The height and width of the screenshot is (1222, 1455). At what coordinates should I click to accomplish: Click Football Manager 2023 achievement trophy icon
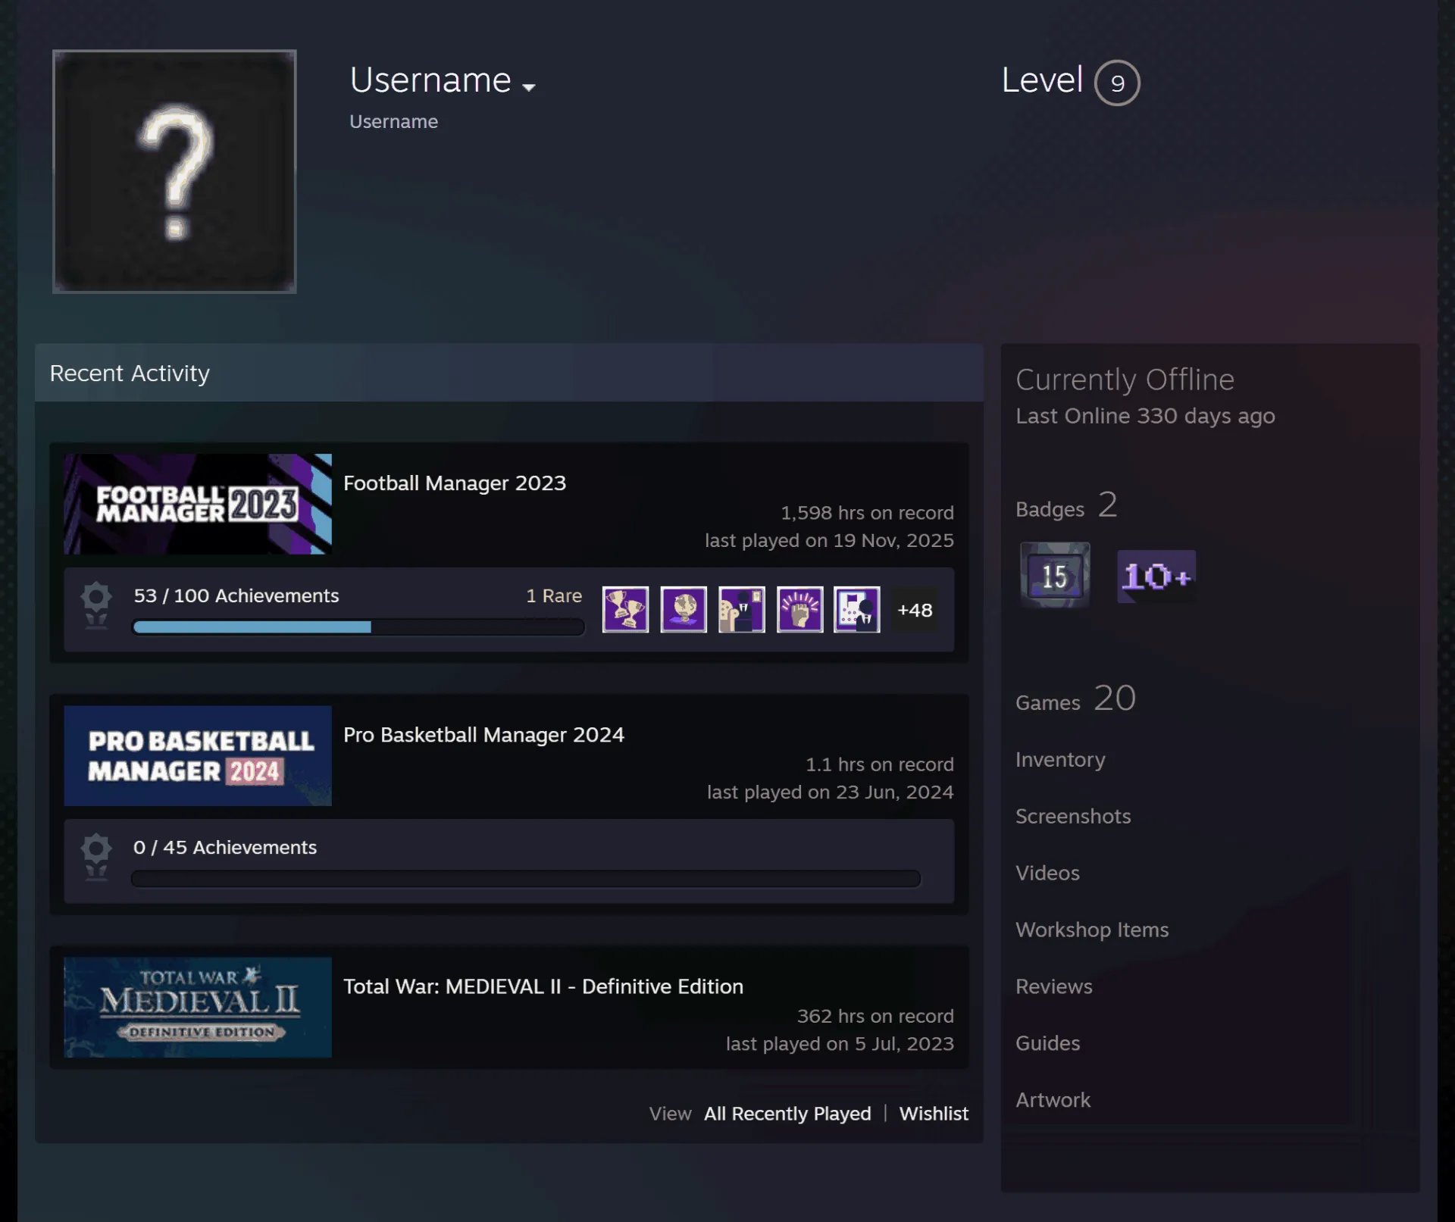96,605
